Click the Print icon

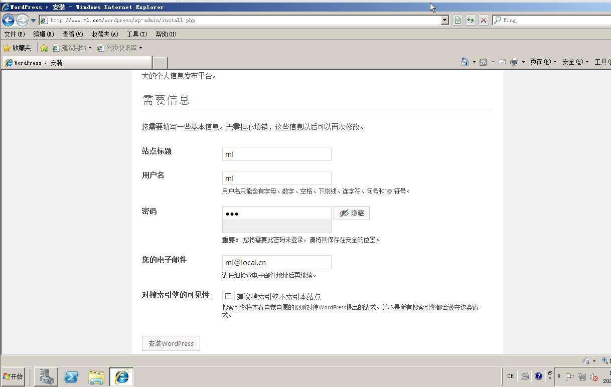coord(514,62)
